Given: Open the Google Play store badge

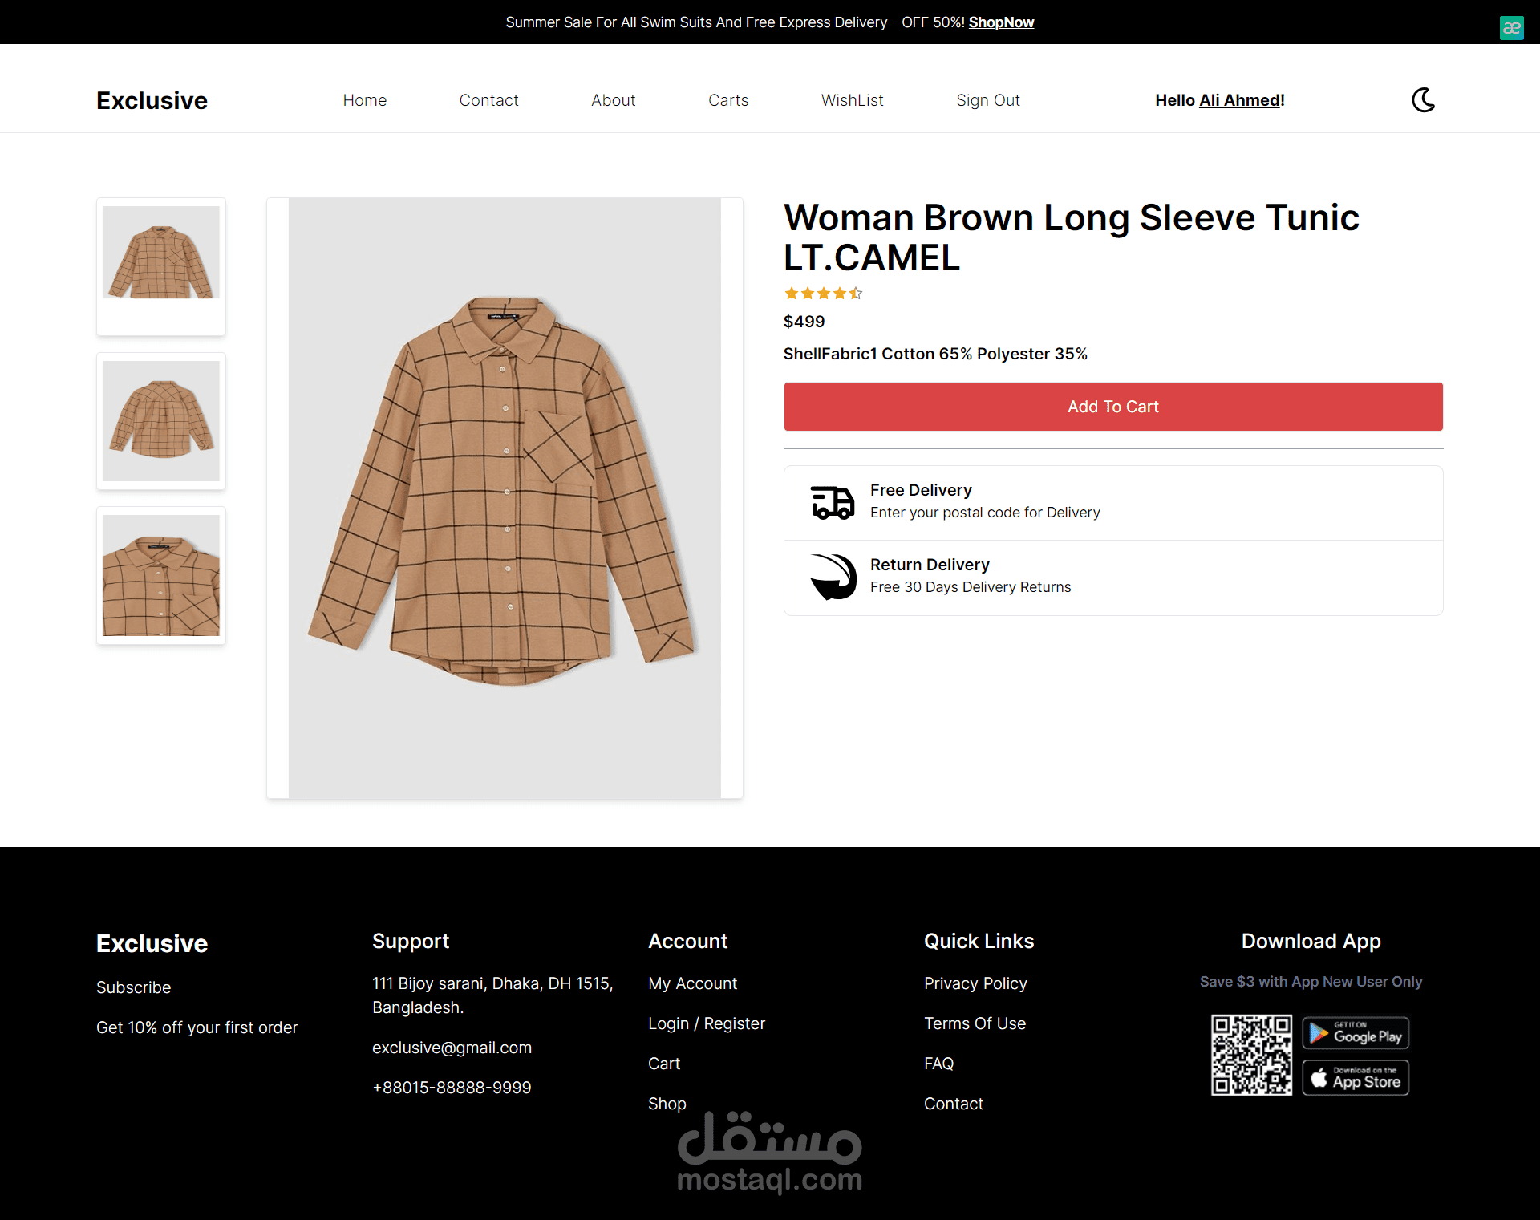Looking at the screenshot, I should click(x=1355, y=1033).
